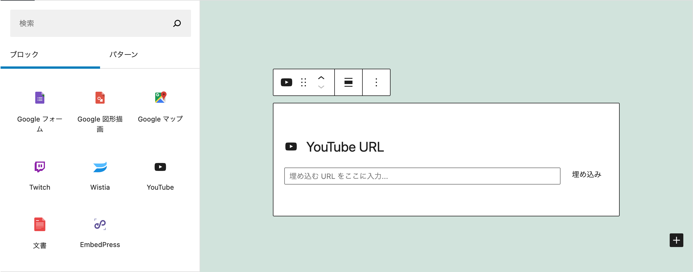Viewport: 693px width, 272px height.
Task: Click the black plus add-block button
Action: pos(677,240)
